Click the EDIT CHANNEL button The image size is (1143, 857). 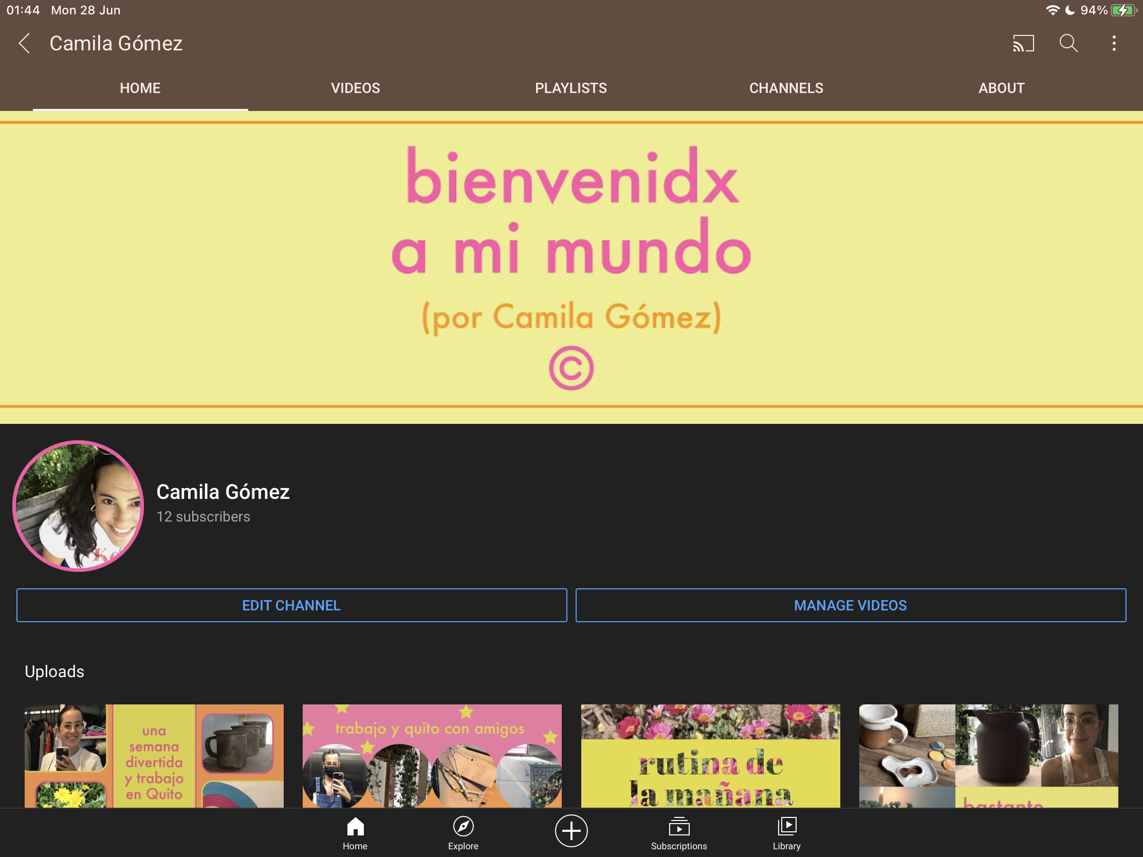pyautogui.click(x=291, y=605)
